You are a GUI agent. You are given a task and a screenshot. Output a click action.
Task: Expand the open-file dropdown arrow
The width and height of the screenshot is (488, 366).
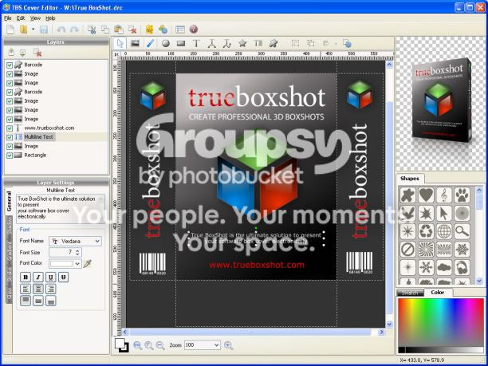[33, 30]
